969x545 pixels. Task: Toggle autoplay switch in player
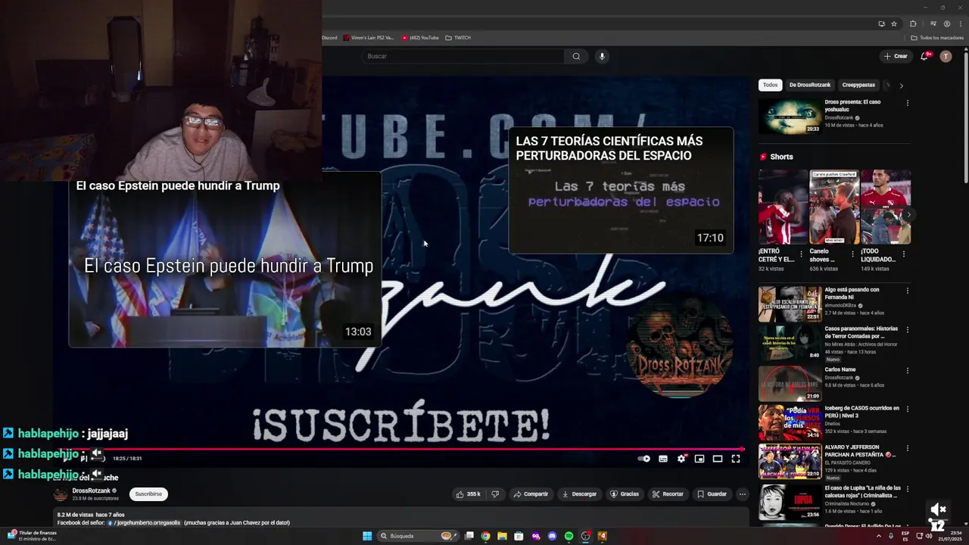click(643, 459)
